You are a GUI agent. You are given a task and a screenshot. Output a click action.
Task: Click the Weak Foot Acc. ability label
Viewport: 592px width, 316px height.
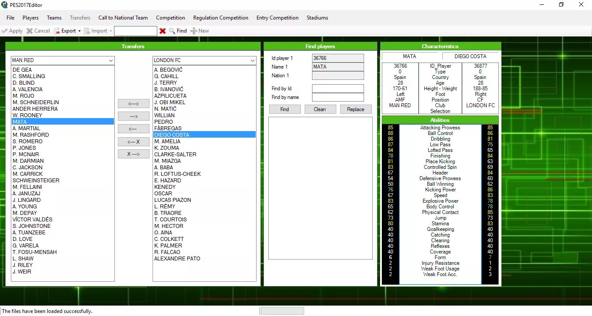(440, 274)
